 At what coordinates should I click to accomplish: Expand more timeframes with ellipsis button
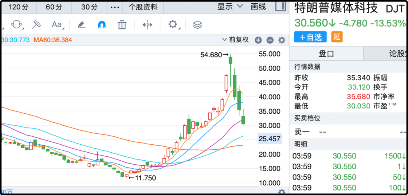tap(114, 7)
